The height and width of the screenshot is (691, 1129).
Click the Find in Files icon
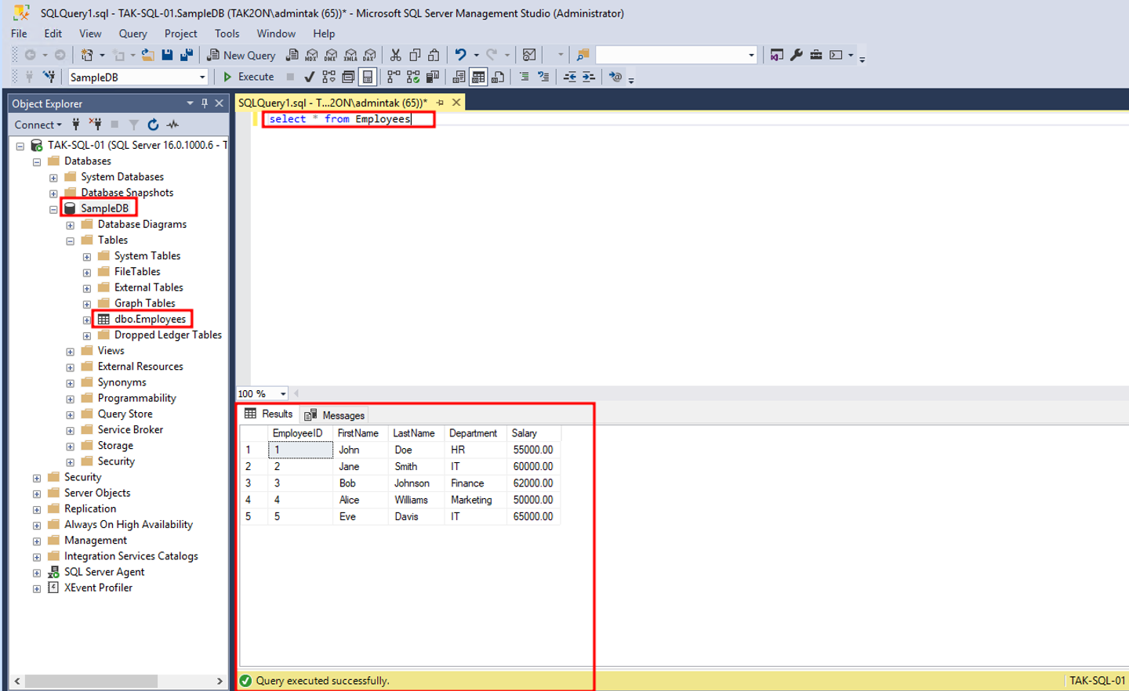[583, 55]
